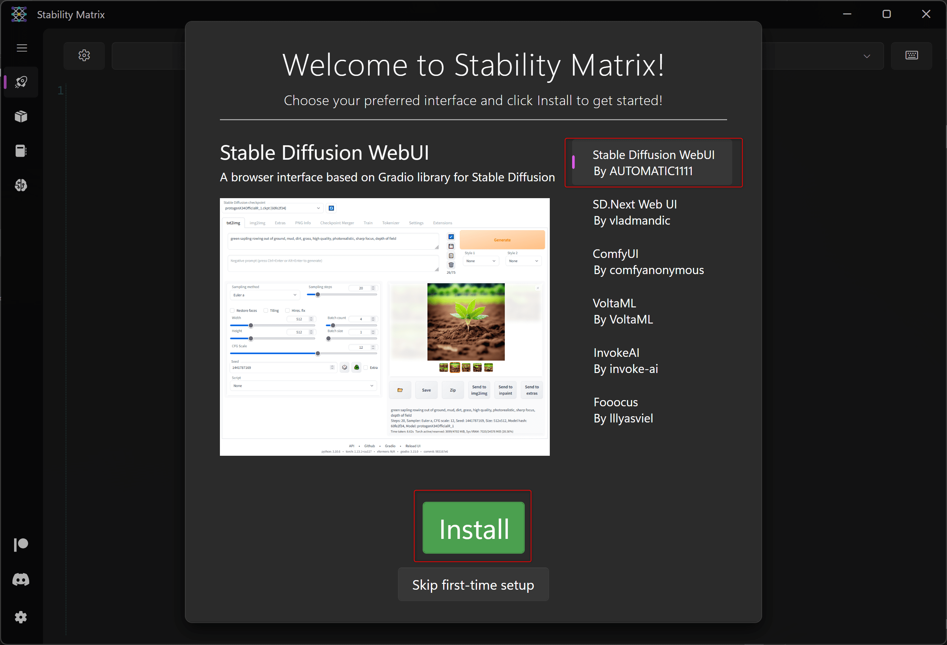Select ComfyUI by comfyanonymous
Image resolution: width=947 pixels, height=645 pixels.
(648, 262)
